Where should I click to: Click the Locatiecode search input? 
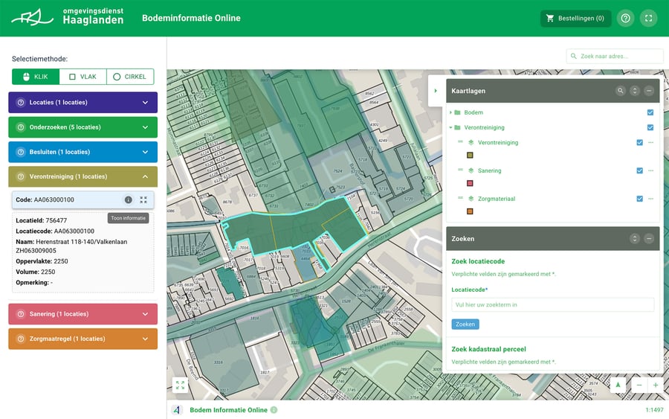(x=552, y=304)
